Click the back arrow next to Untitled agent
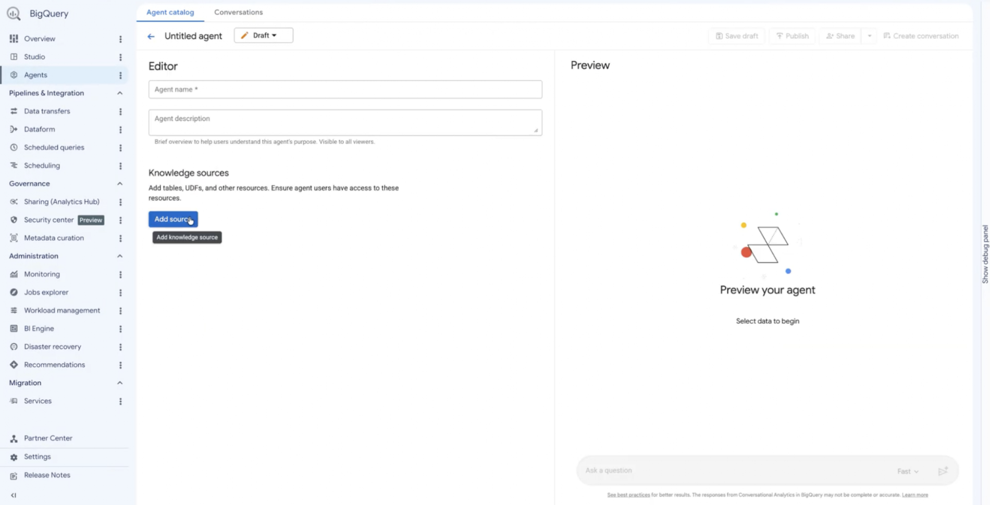The height and width of the screenshot is (505, 990). click(x=151, y=36)
